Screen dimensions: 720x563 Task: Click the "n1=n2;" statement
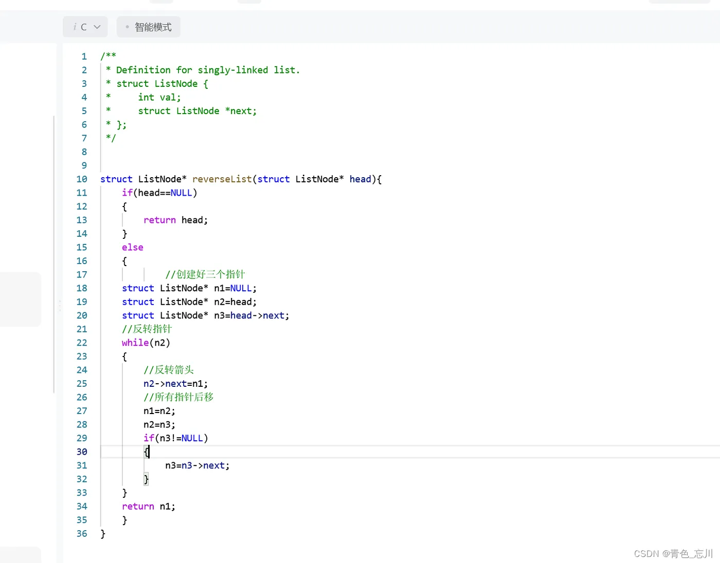pos(159,411)
